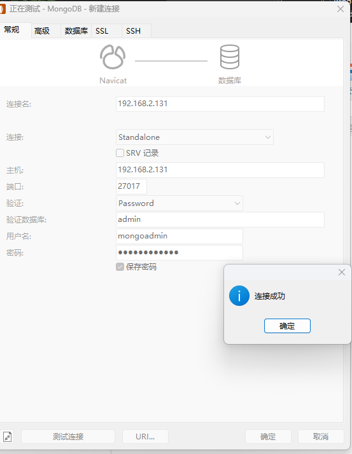The height and width of the screenshot is (454, 352).
Task: Click the expand window icon in the bottom-left corner
Action: point(7,436)
